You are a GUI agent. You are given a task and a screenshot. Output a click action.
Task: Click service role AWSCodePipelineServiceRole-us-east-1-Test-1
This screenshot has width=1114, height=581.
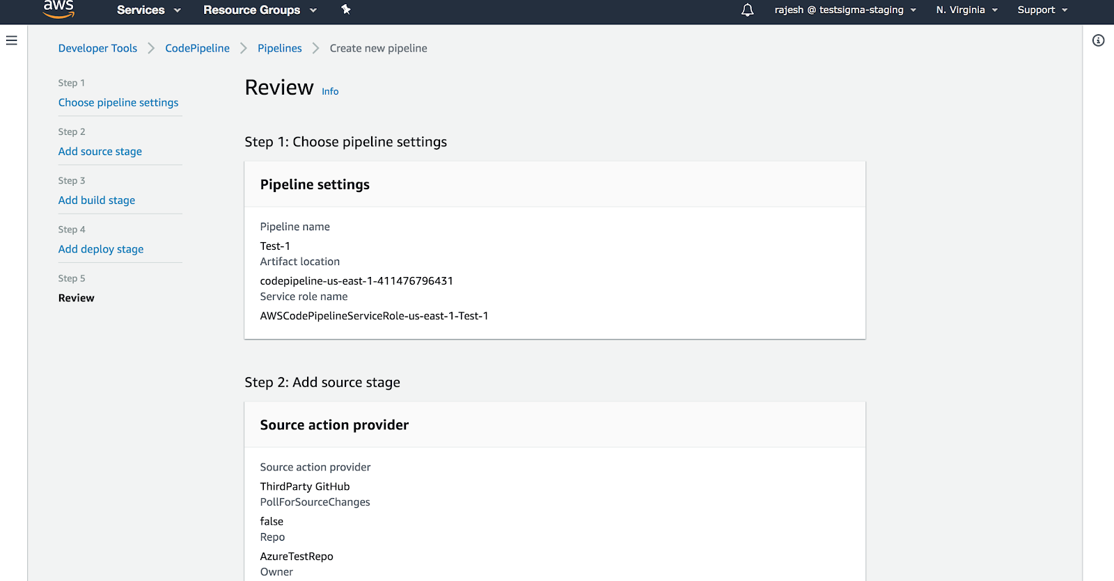pos(374,315)
